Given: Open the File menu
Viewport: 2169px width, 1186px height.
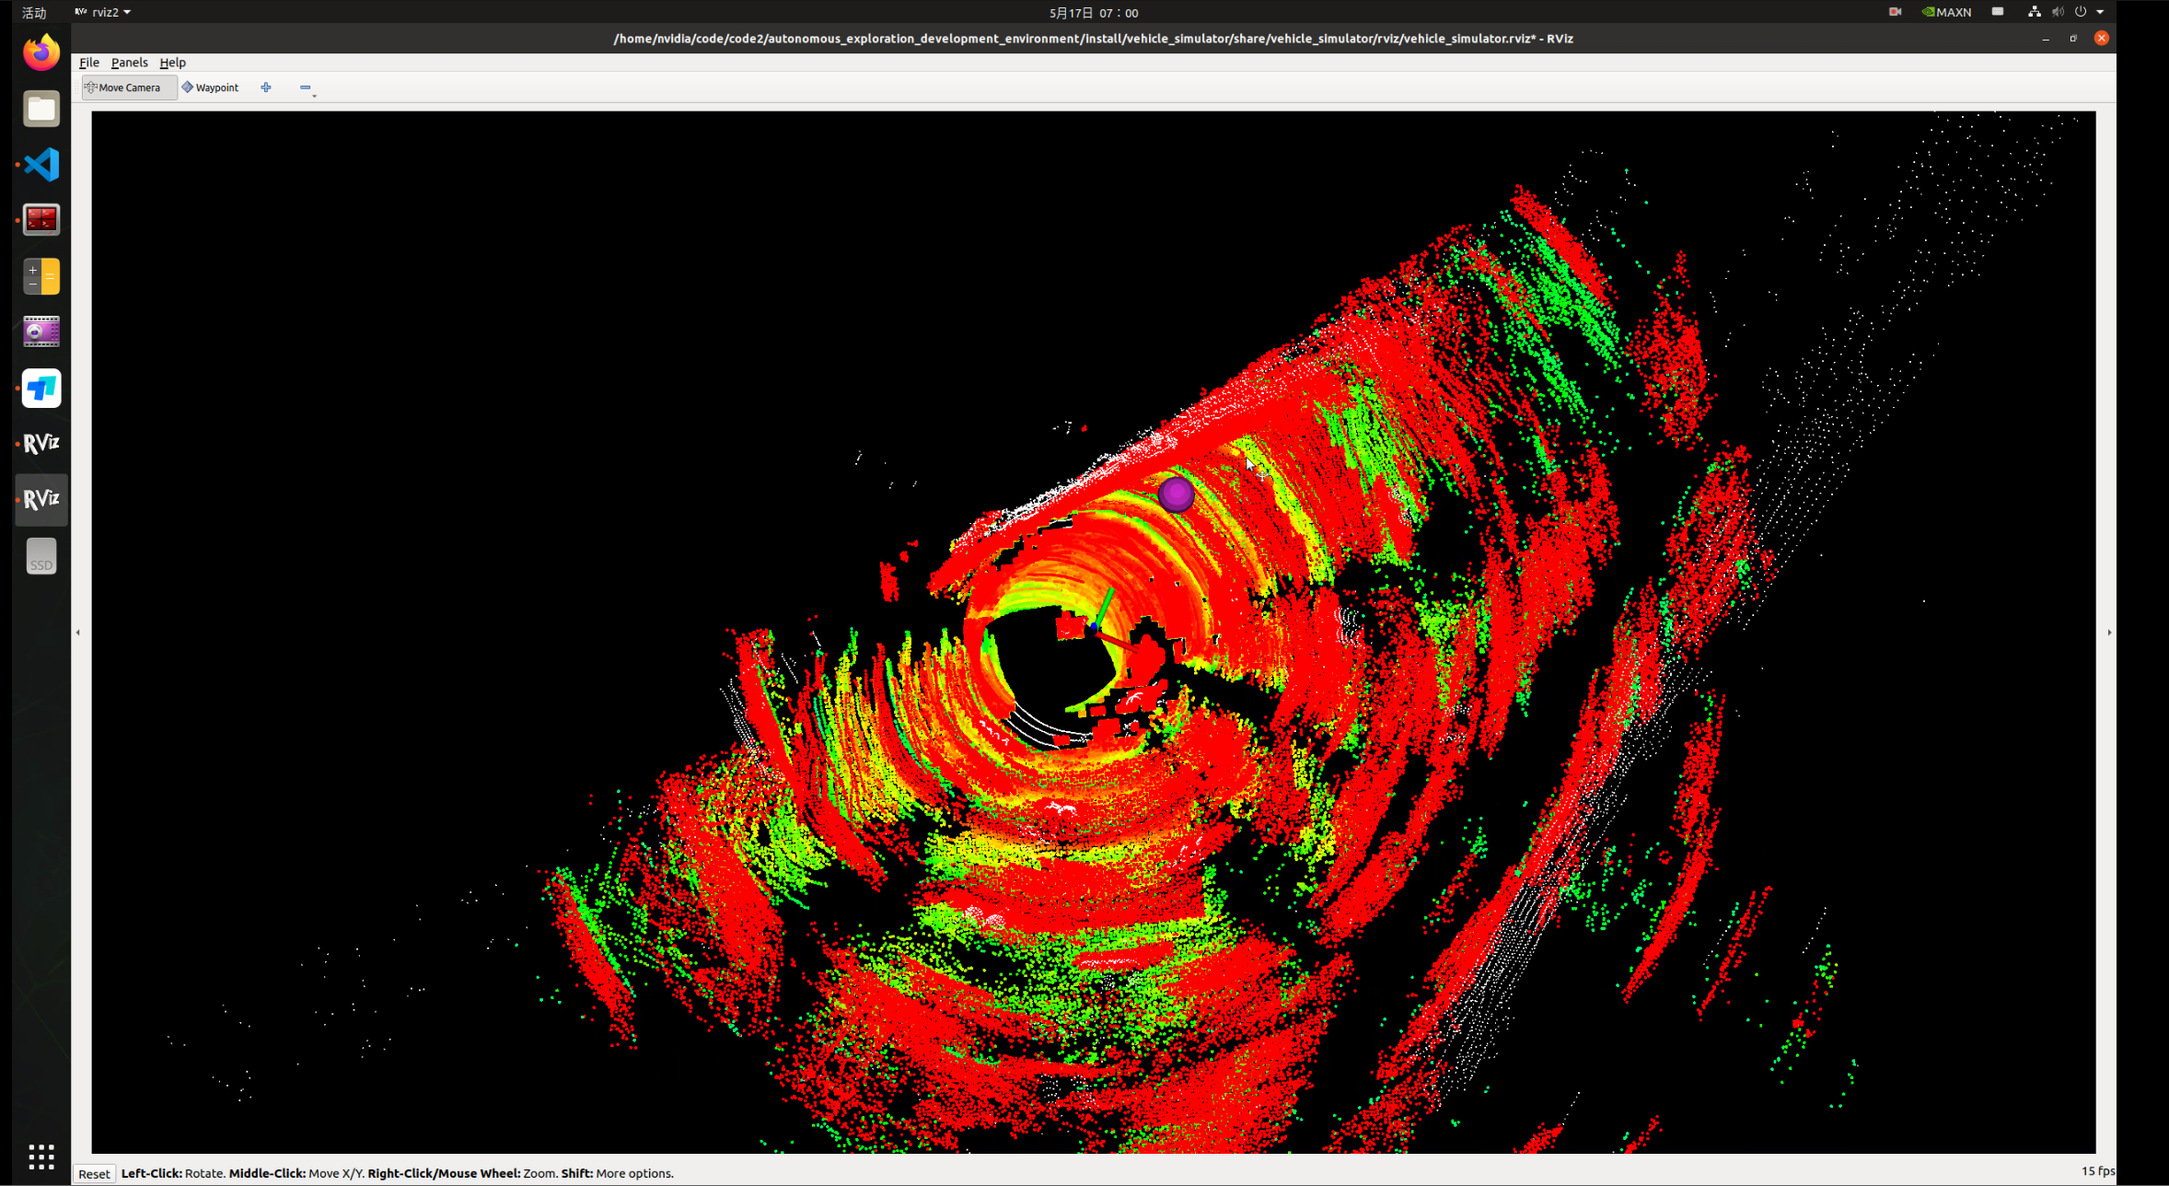Looking at the screenshot, I should [89, 63].
